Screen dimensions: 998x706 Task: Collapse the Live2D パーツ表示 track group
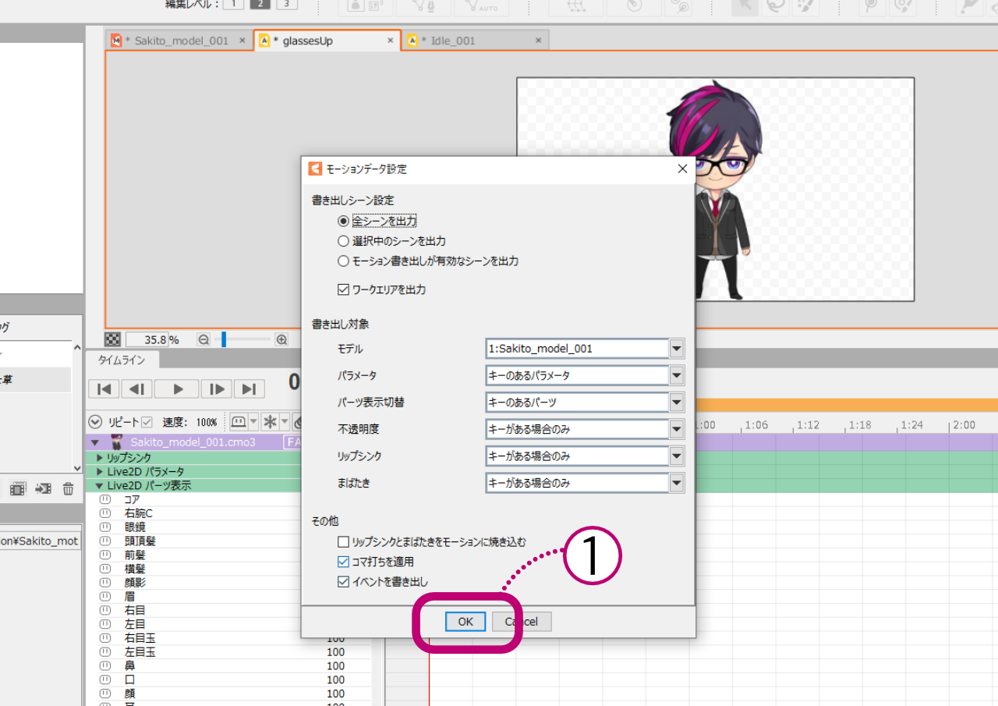pyautogui.click(x=100, y=485)
